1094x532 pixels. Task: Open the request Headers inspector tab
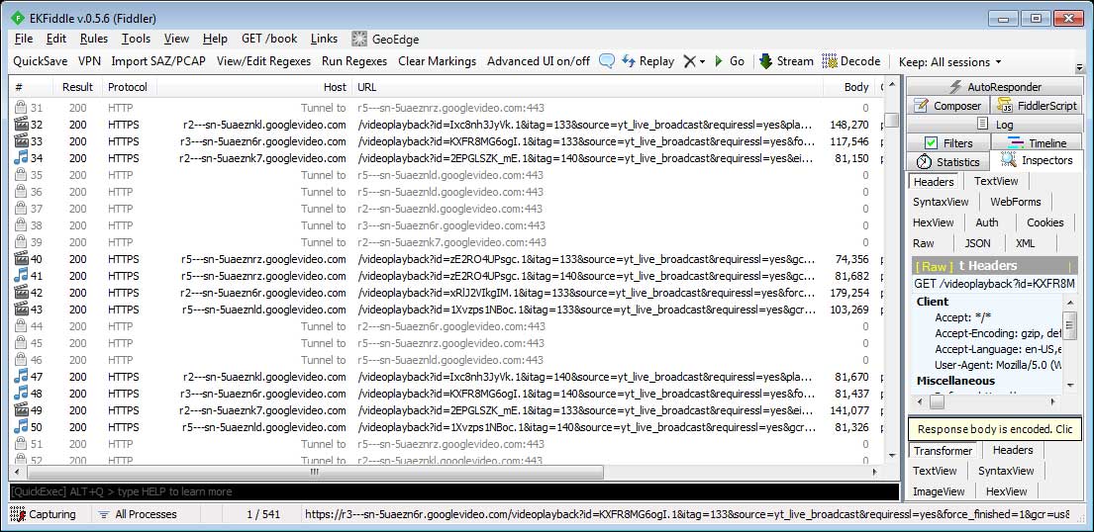(934, 181)
